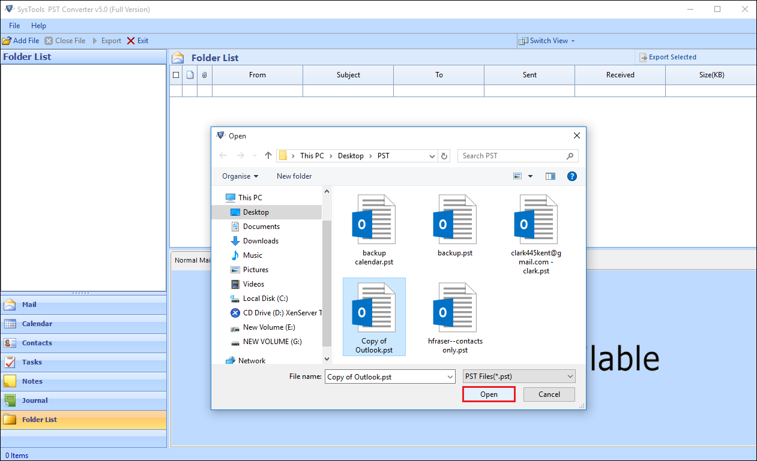
Task: Select the clark445kent@gmail.com - clark.pst file
Action: click(x=536, y=235)
